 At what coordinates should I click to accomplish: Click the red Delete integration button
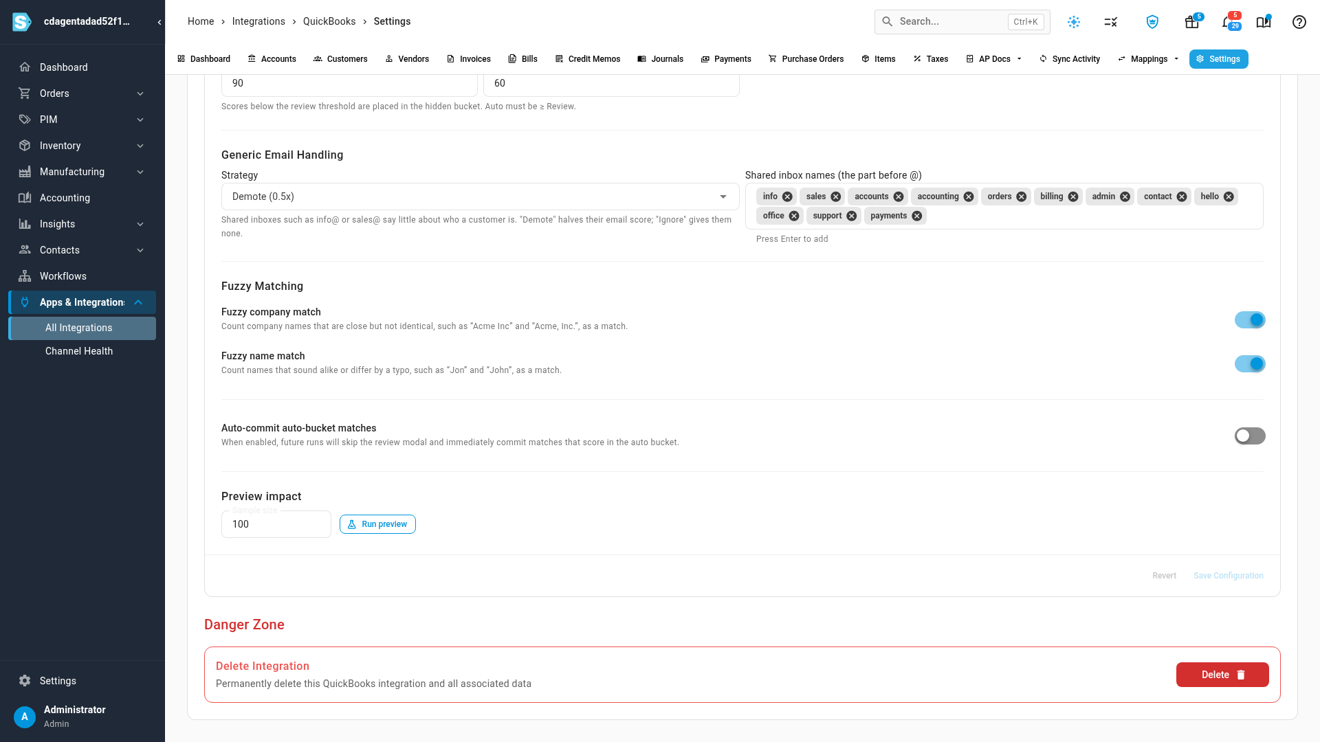(1222, 675)
